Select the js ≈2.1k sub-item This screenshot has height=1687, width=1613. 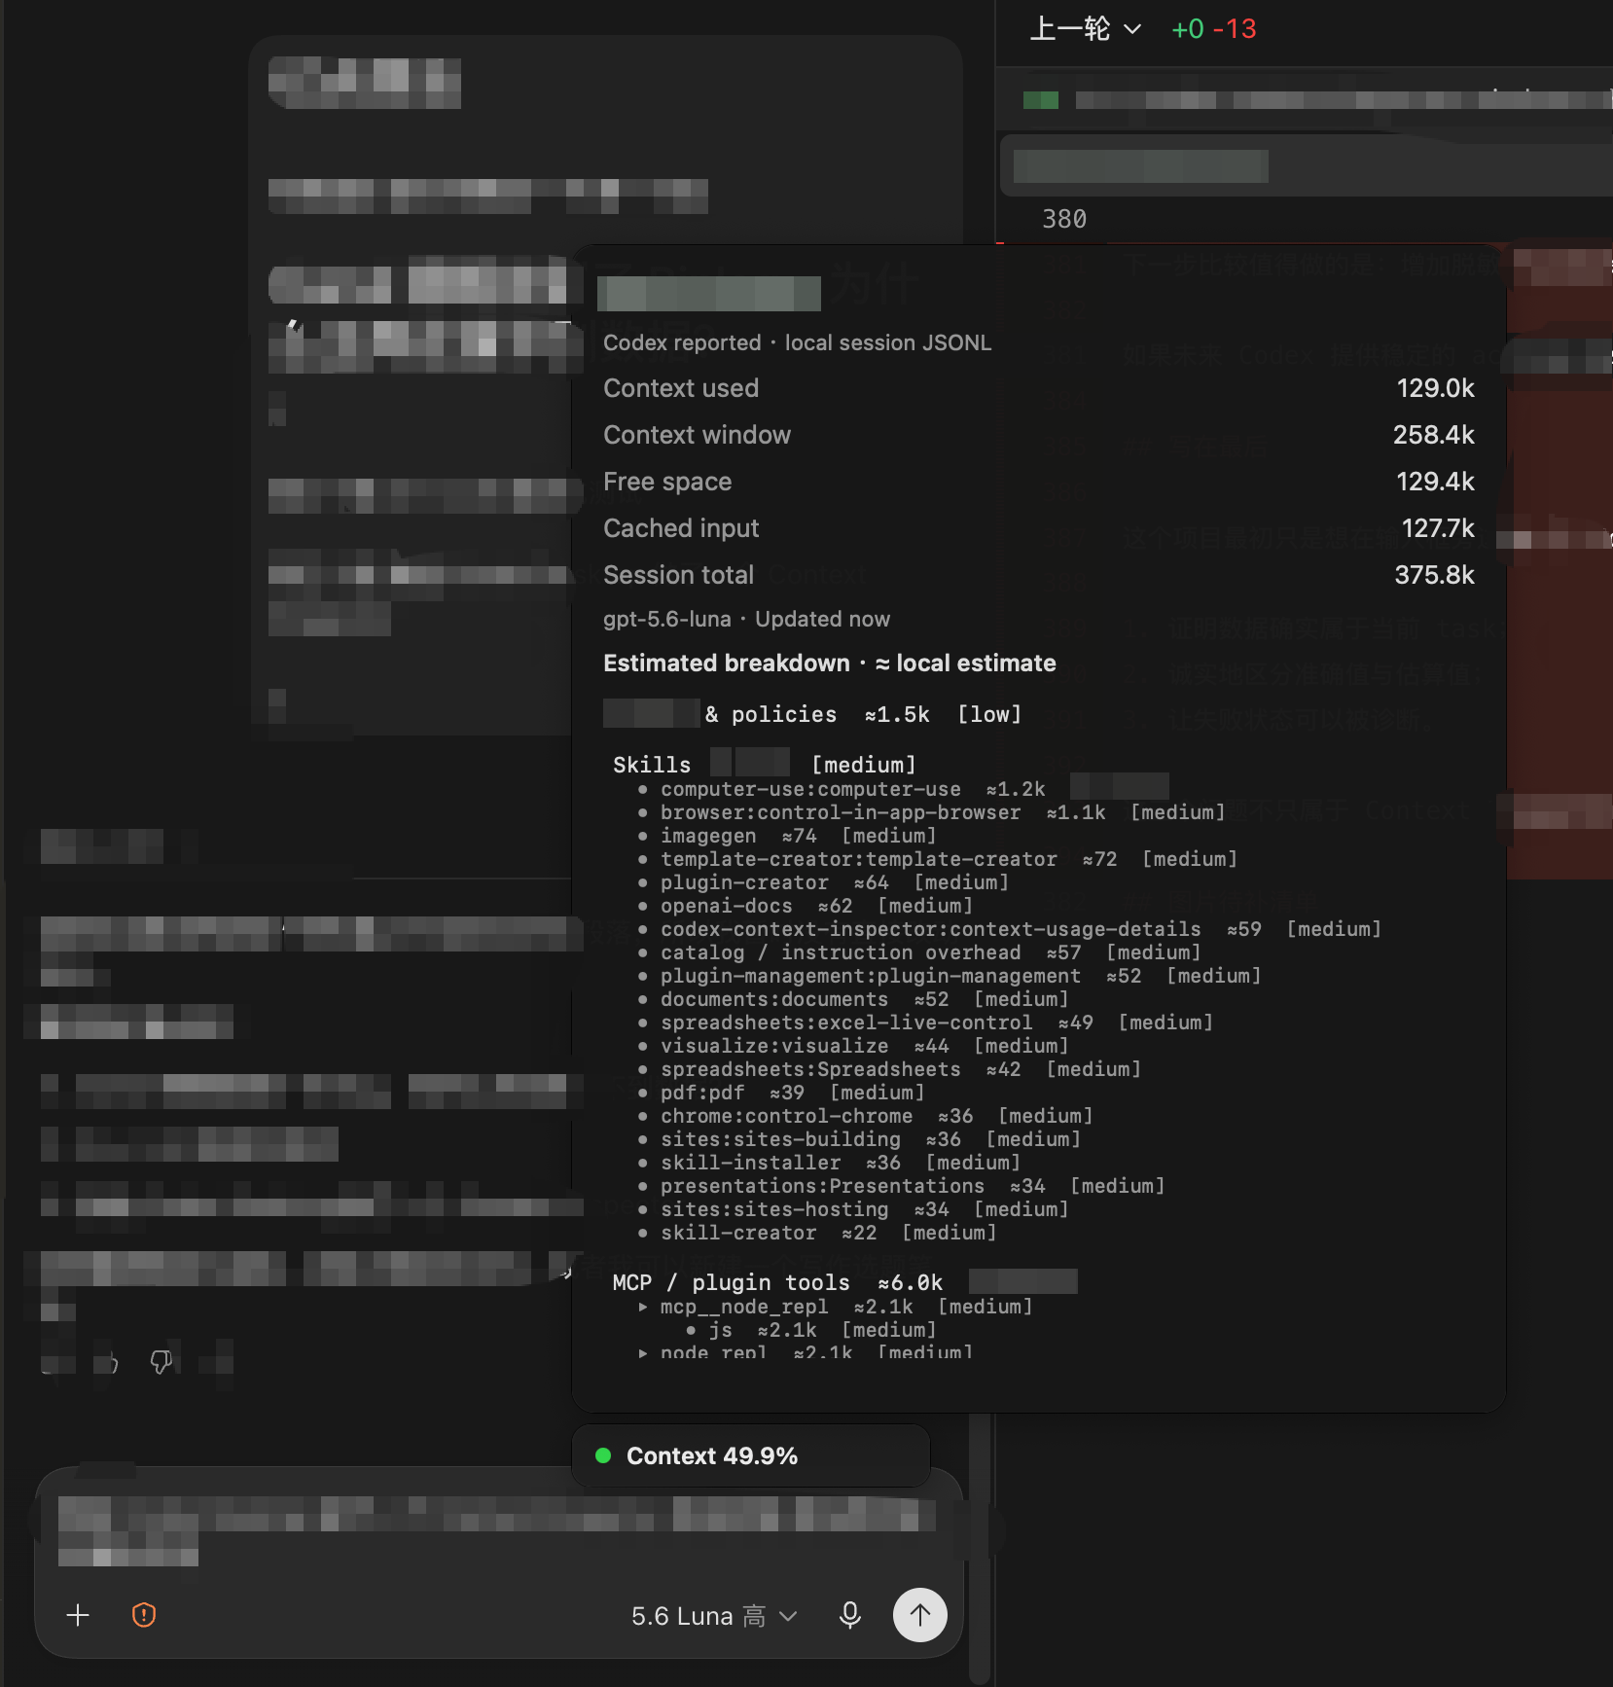810,1330
